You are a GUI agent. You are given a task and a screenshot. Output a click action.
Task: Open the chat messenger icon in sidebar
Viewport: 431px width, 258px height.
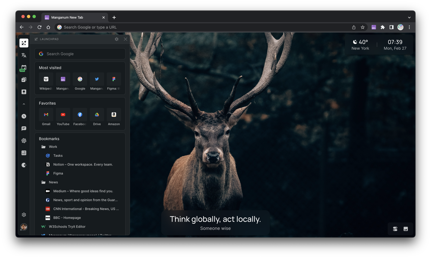pos(24,128)
